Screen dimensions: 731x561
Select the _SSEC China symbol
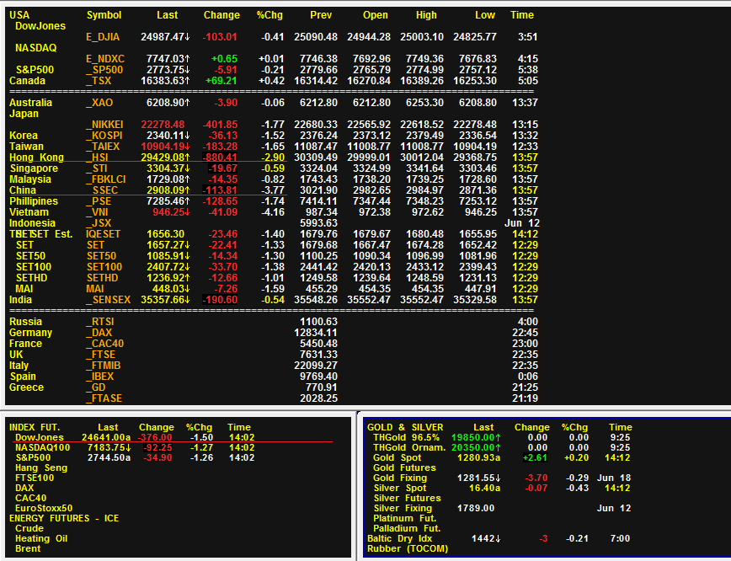(x=102, y=190)
